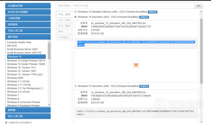Switch to the 中文 - 繁体 language tab
211x126 pixels.
[x=64, y=26]
